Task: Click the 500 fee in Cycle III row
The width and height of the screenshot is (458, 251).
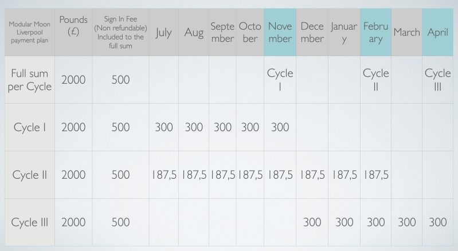Action: click(120, 222)
